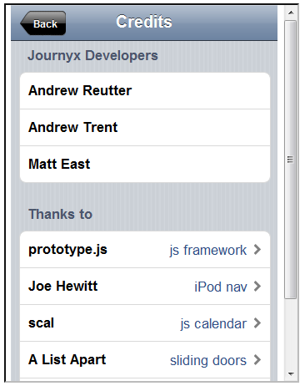Select the js framework label

point(208,250)
